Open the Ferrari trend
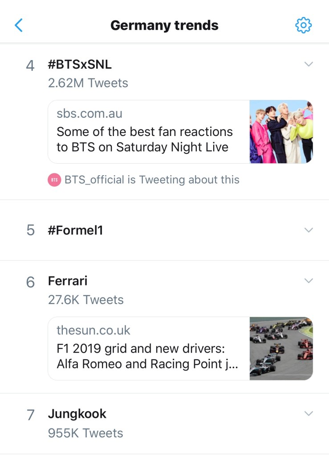Image resolution: width=329 pixels, height=457 pixels. click(x=68, y=281)
